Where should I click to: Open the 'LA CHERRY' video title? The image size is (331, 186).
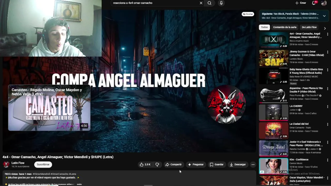(296, 106)
